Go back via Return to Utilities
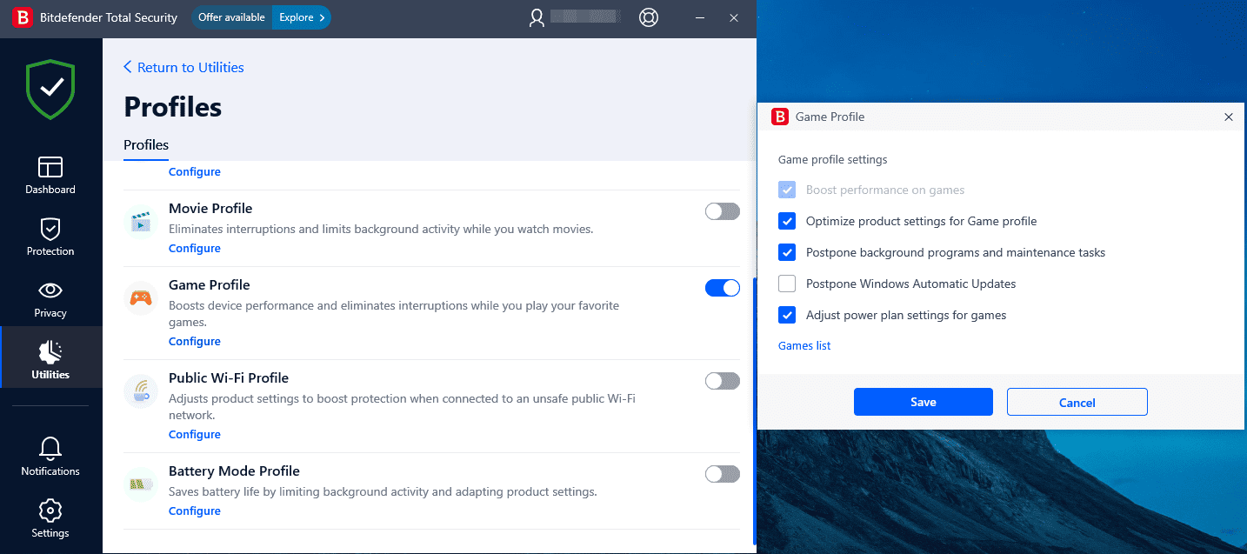This screenshot has height=554, width=1247. 183,67
